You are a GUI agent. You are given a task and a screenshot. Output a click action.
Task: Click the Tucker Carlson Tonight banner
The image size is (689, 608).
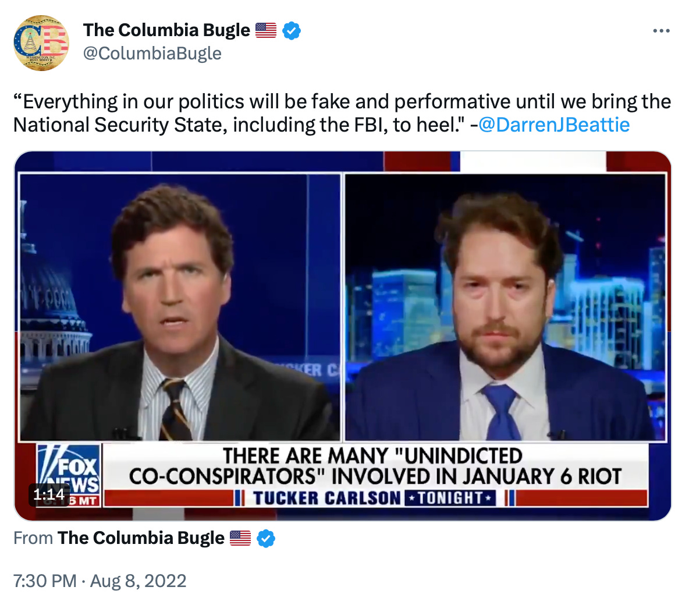click(375, 498)
